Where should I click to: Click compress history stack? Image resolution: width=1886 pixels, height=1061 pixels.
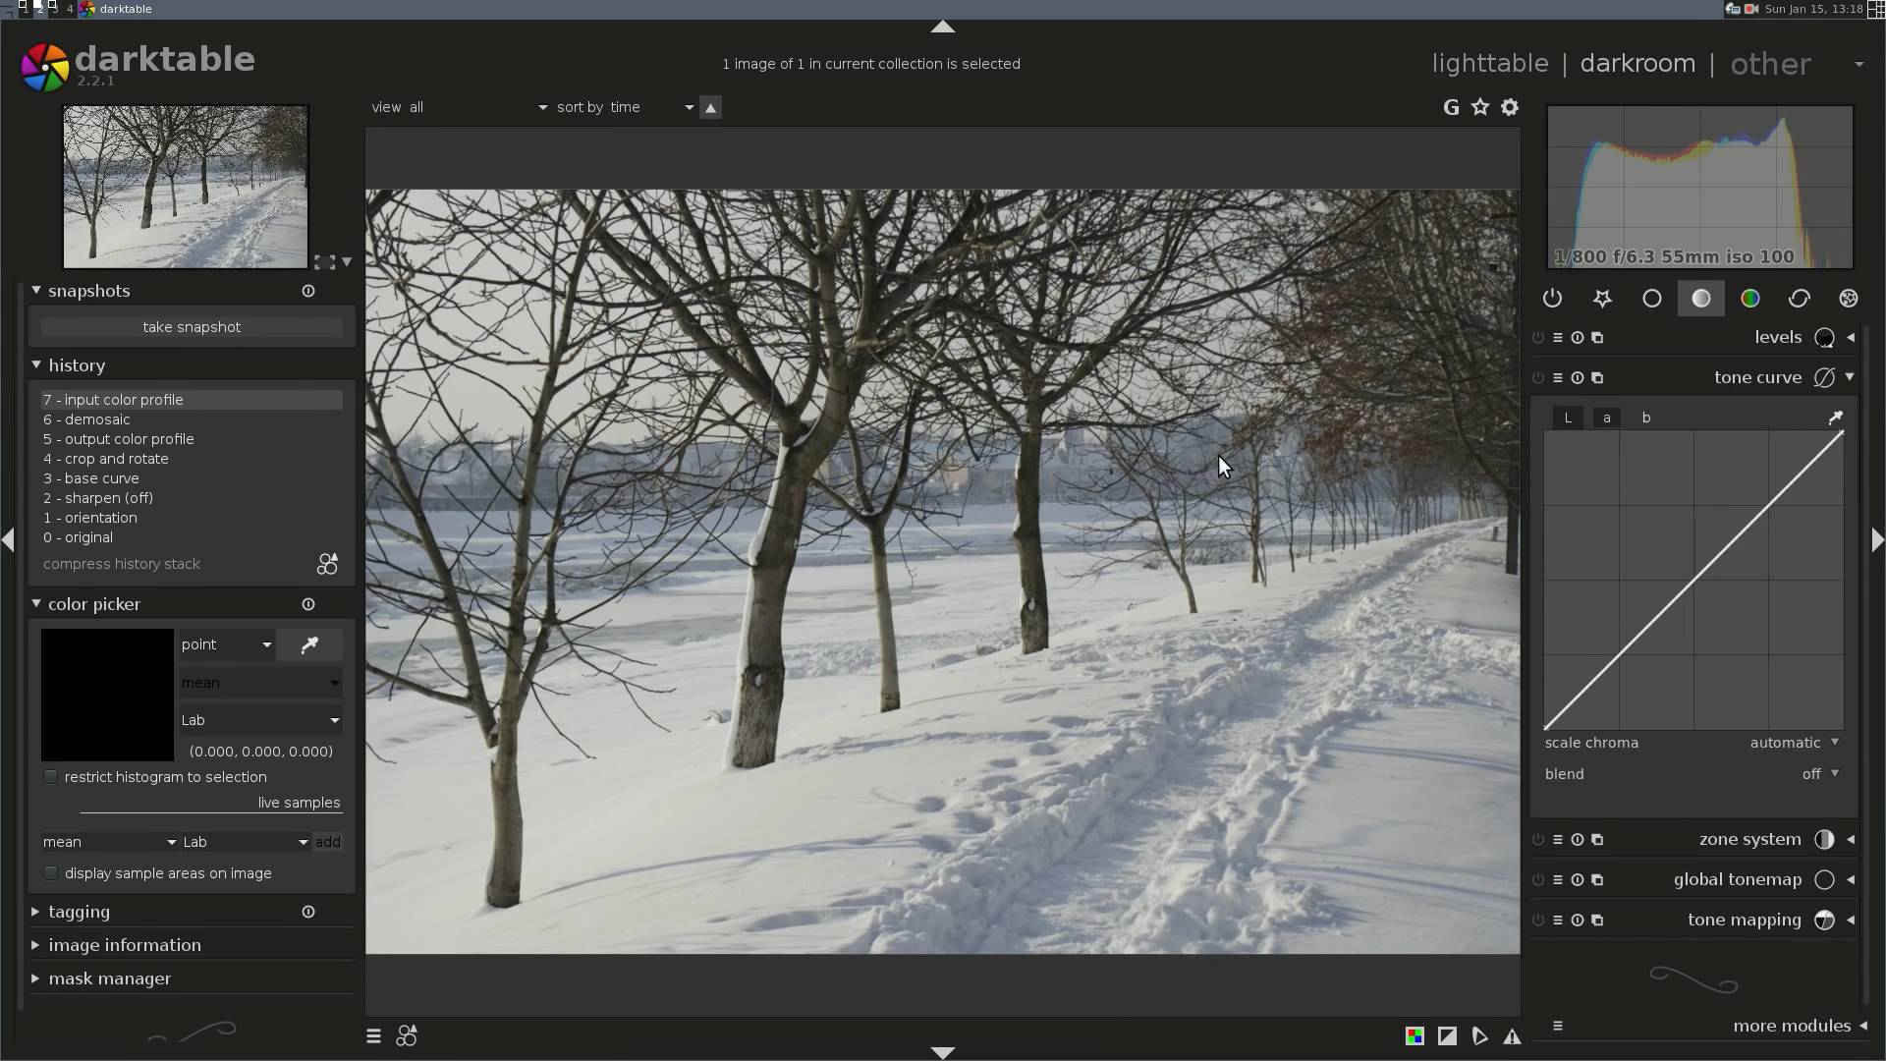point(122,564)
